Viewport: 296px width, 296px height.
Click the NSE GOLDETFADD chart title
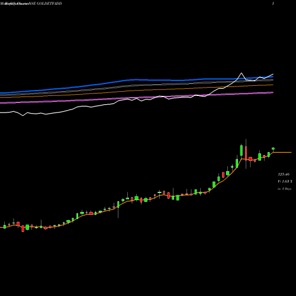click(x=46, y=4)
